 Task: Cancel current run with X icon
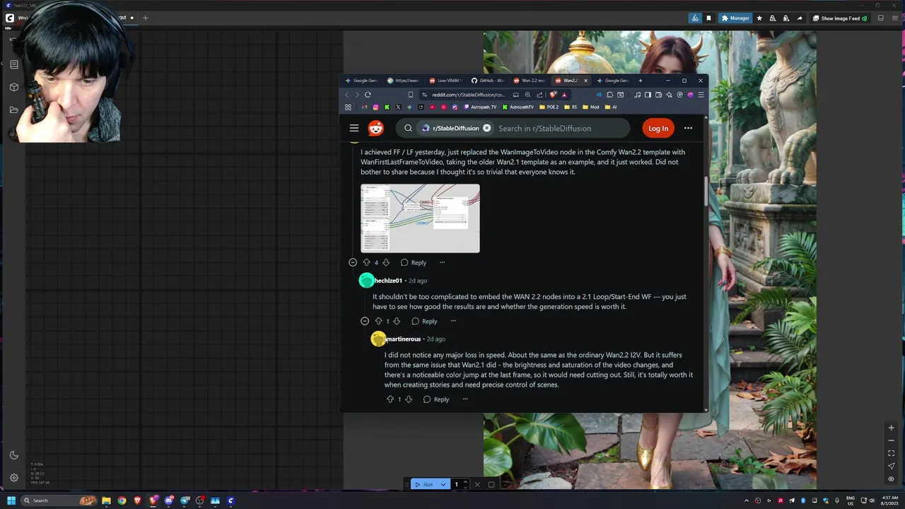click(477, 484)
